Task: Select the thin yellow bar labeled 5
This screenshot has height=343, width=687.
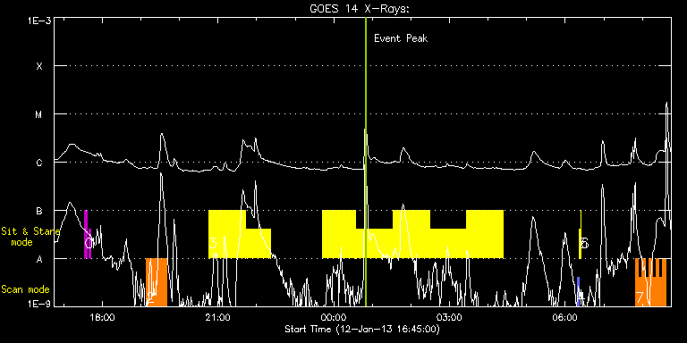Action: click(x=580, y=235)
